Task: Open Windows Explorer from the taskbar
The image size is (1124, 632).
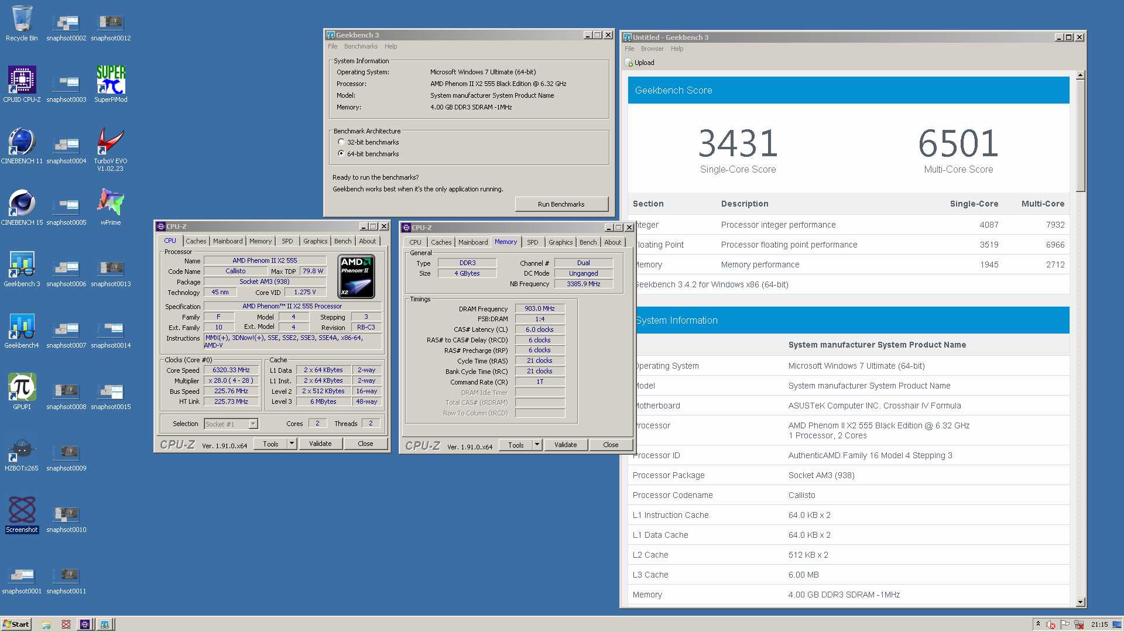Action: 46,624
